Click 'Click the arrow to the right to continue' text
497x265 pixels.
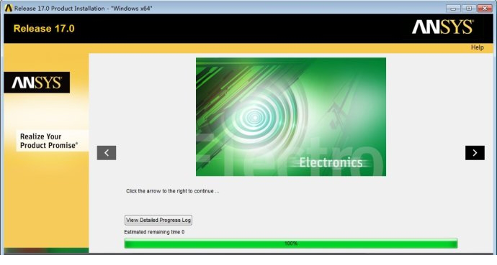[x=172, y=191]
